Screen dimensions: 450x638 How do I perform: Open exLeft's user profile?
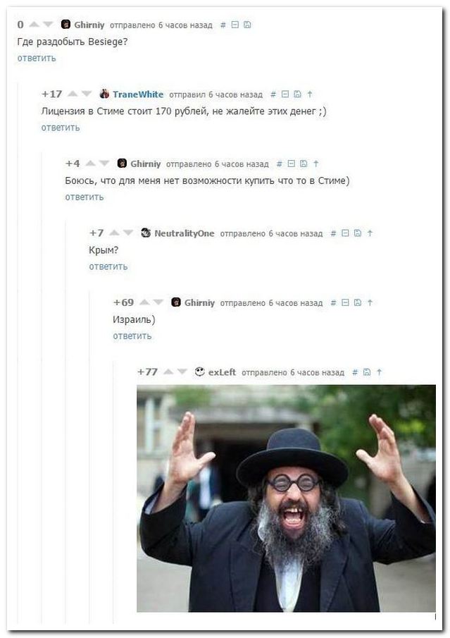click(x=222, y=372)
